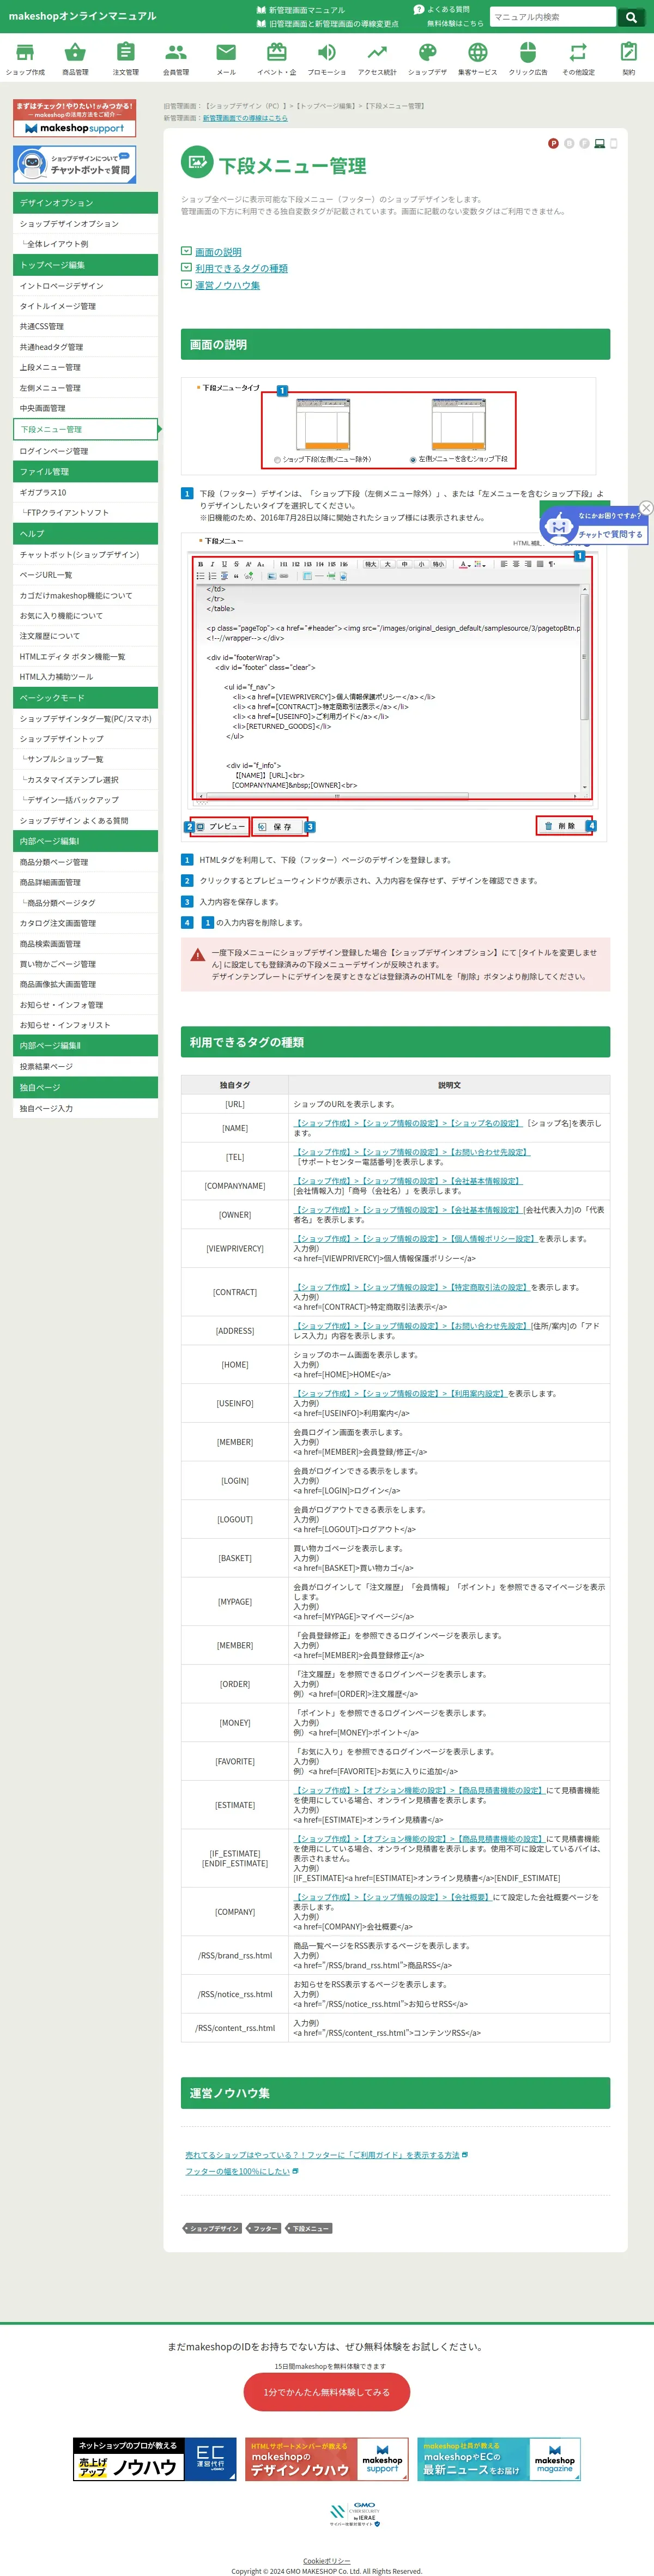Click the GMO IERAE security seal
Screen dimensions: 654x2576
355,2515
